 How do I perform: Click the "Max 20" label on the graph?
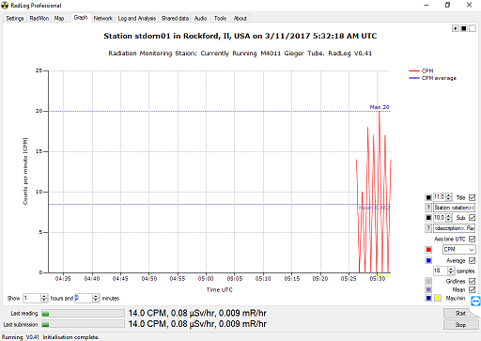[x=380, y=107]
